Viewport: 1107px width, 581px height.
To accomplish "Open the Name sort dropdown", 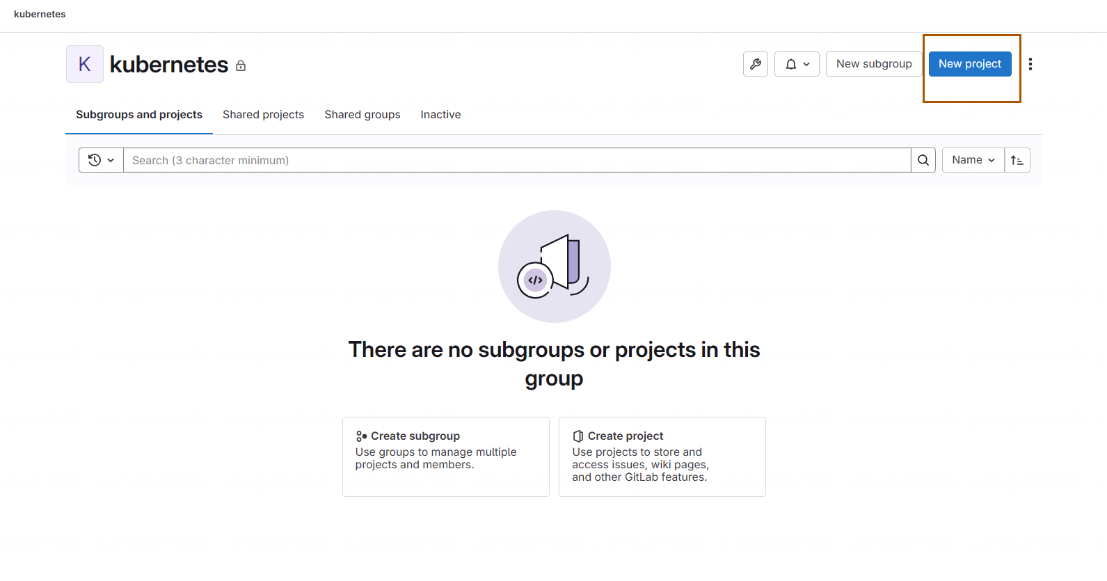I will [973, 160].
